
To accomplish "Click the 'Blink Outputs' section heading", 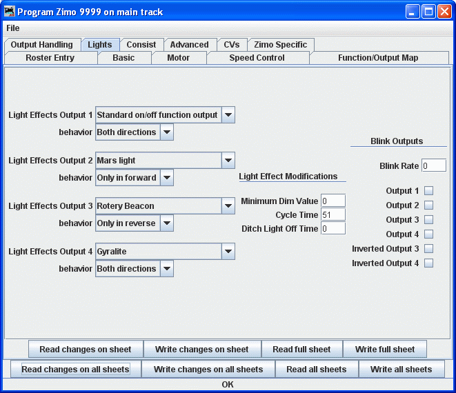I will [x=397, y=141].
